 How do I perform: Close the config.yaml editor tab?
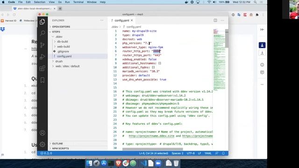(132, 21)
